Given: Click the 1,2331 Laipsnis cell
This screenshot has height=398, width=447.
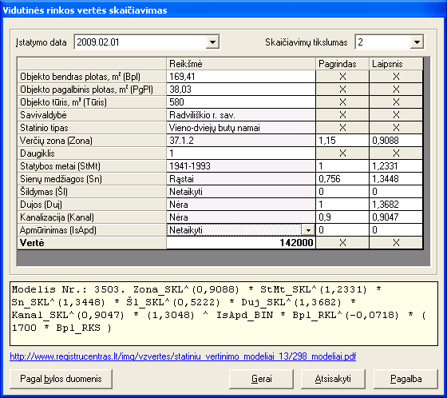Looking at the screenshot, I should point(396,166).
